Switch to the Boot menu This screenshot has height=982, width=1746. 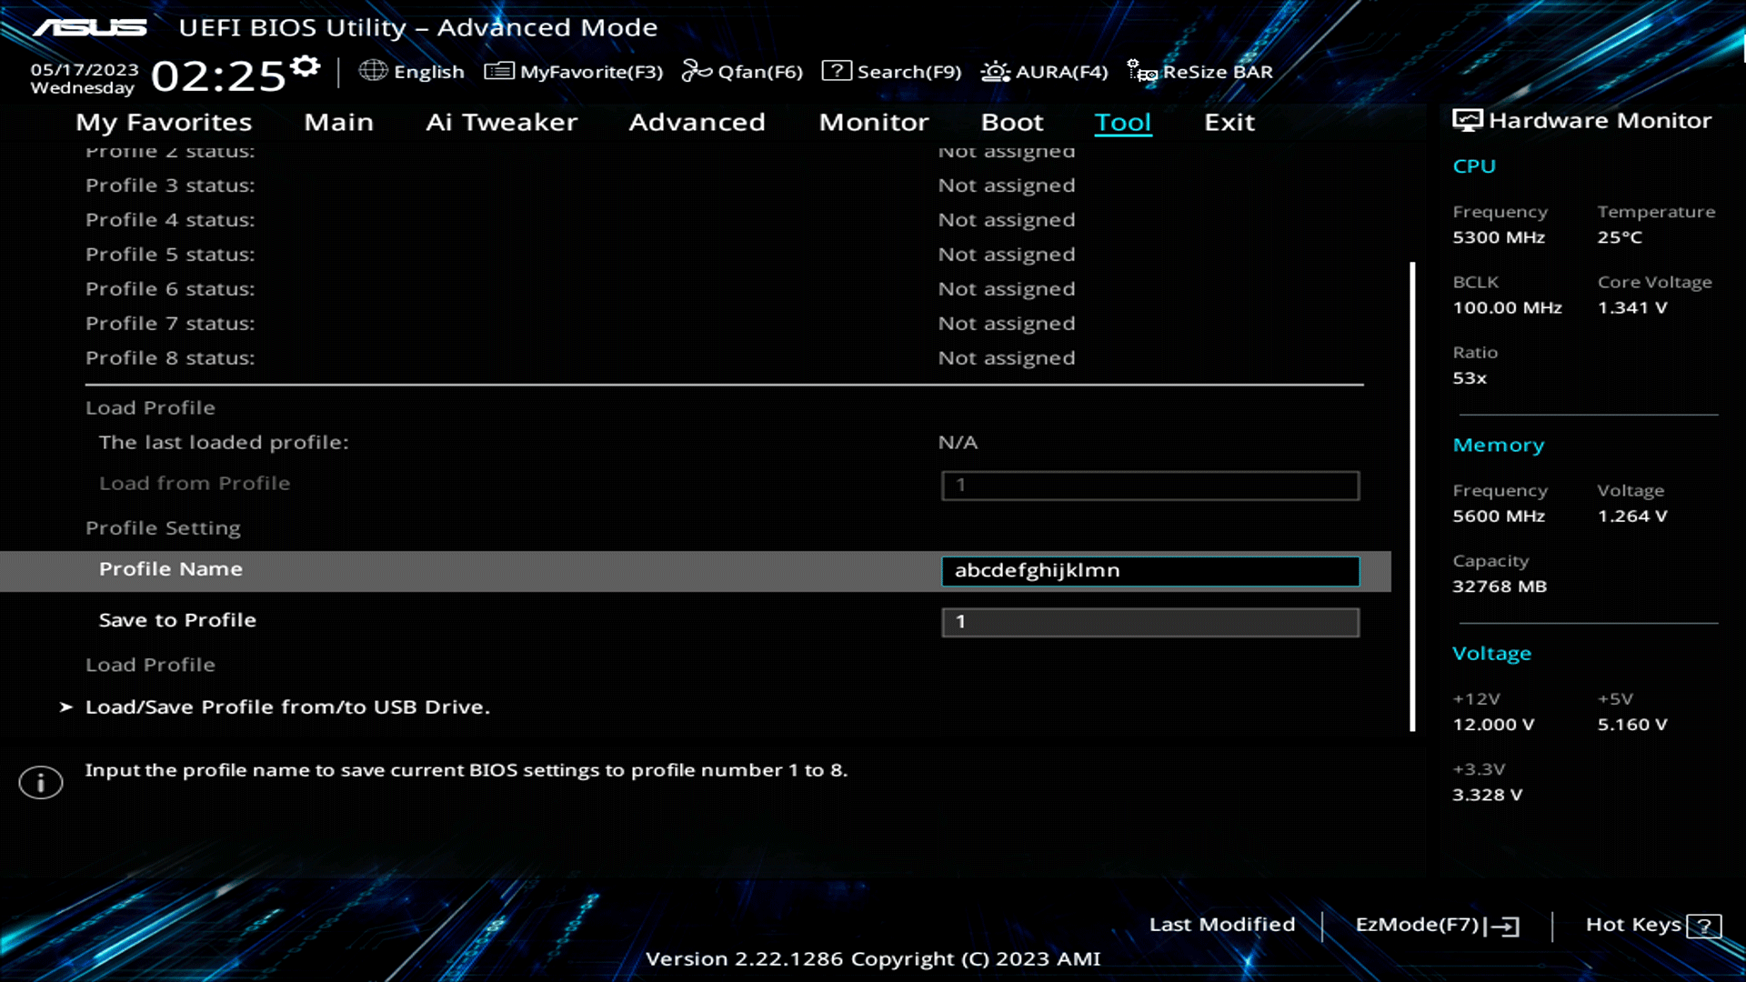pos(1011,122)
